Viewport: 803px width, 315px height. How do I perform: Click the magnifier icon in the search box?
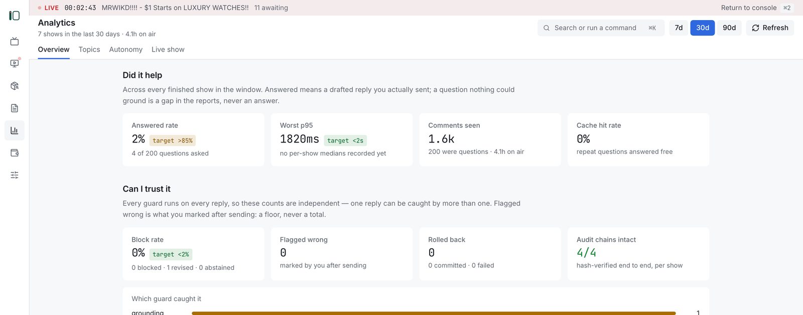pos(547,28)
